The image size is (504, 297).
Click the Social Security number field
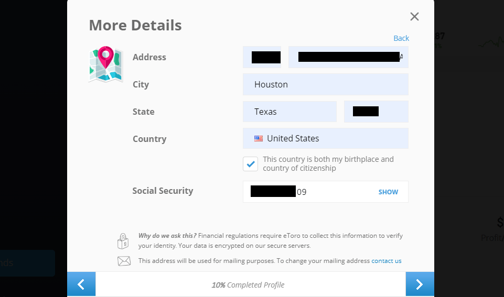click(307, 192)
